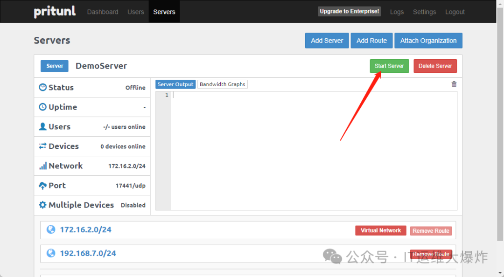The image size is (504, 277).
Task: Click the Status gauge icon
Action: tap(42, 87)
